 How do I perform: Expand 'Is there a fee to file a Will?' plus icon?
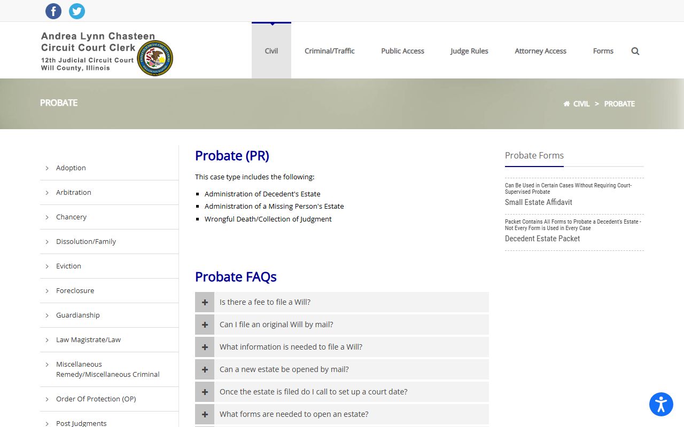(205, 302)
